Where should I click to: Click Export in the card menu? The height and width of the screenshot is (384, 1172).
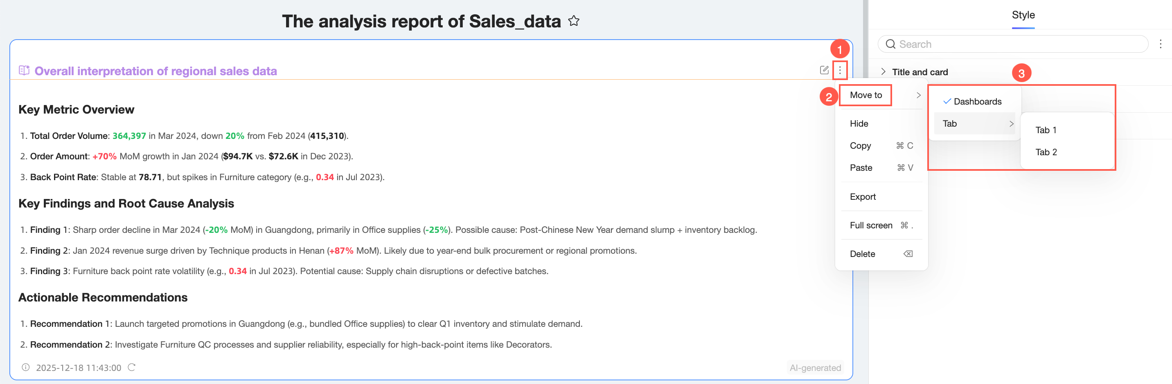862,197
